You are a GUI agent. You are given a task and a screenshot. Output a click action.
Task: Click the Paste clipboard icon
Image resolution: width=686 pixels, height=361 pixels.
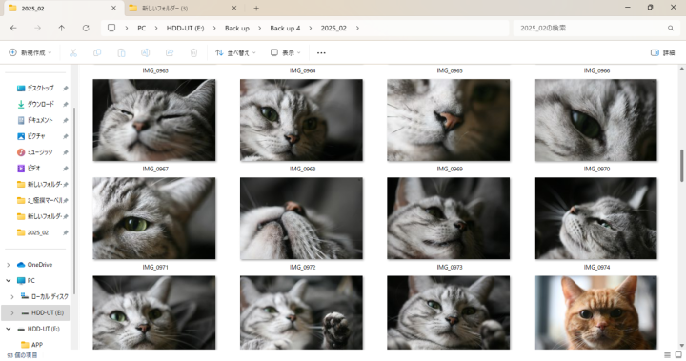coord(121,53)
